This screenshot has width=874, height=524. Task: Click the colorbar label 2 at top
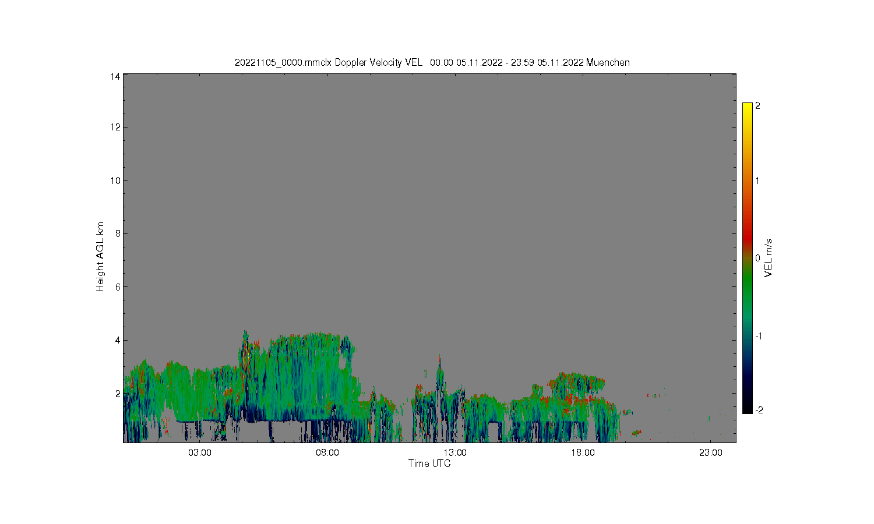click(x=757, y=106)
